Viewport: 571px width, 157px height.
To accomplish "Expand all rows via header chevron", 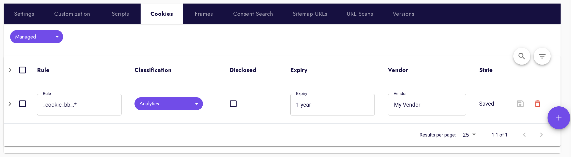I will pyautogui.click(x=10, y=70).
